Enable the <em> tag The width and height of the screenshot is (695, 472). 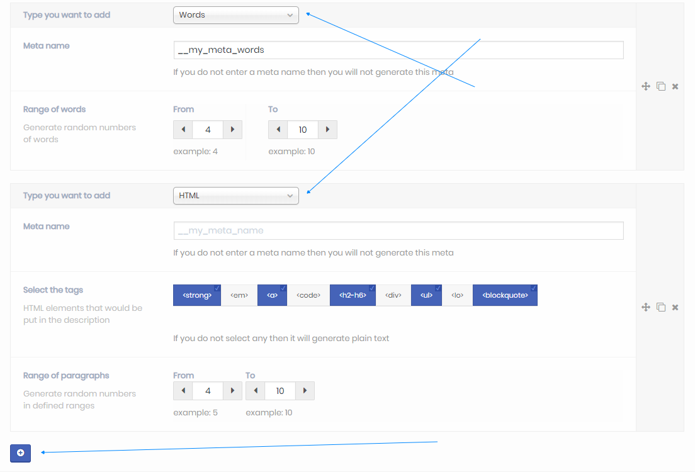point(239,295)
